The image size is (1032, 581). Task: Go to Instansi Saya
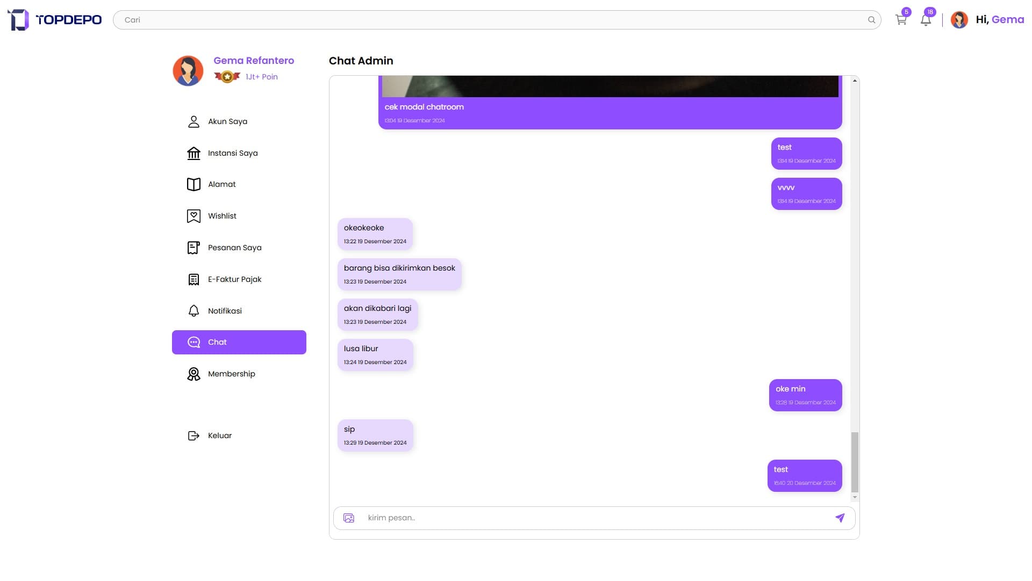pyautogui.click(x=232, y=153)
